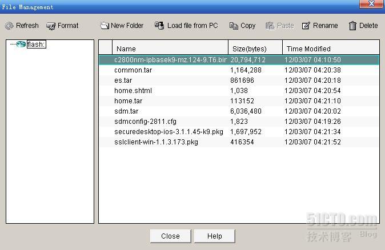Select the common.tar file
385x250 pixels.
[x=133, y=70]
